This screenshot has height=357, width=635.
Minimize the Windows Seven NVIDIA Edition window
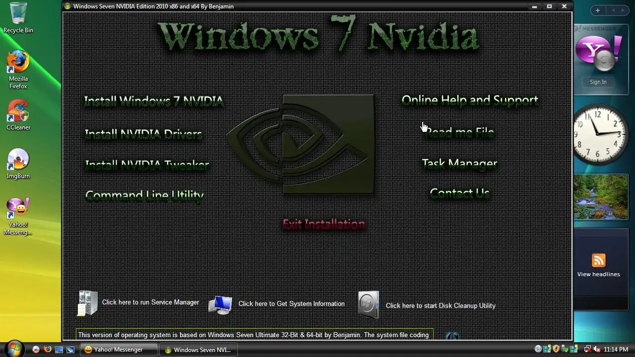coord(534,6)
